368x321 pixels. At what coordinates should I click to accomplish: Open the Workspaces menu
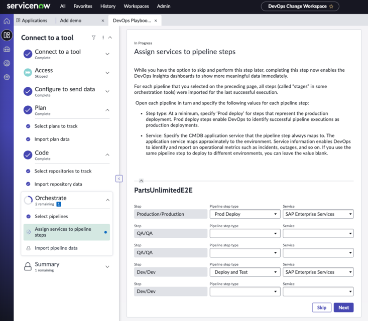point(137,7)
